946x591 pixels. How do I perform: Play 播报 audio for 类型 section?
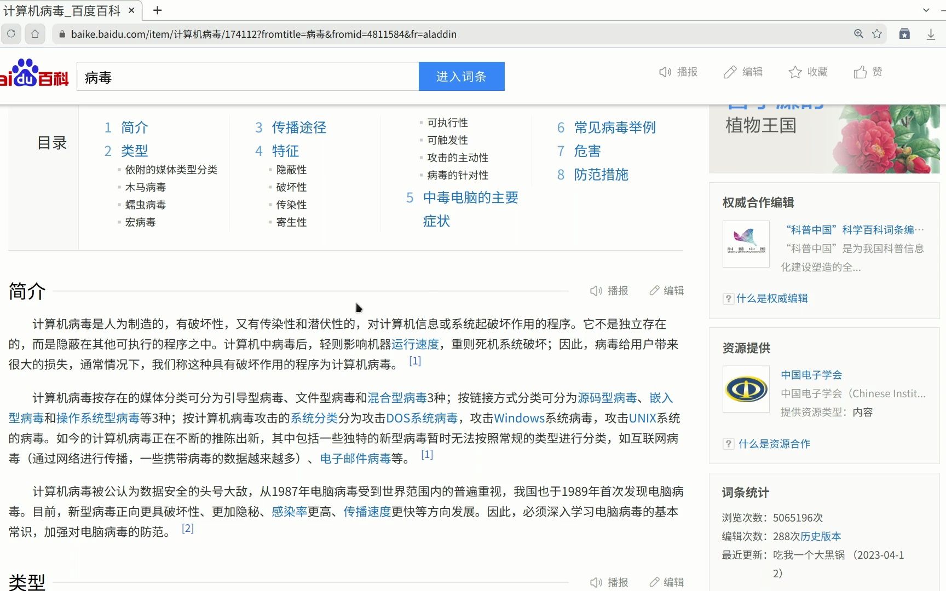click(x=609, y=582)
